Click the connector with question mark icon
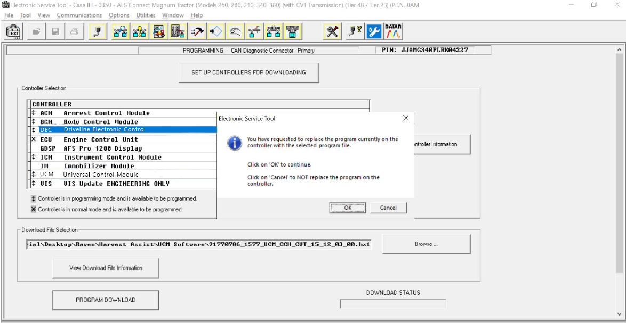 (x=354, y=31)
